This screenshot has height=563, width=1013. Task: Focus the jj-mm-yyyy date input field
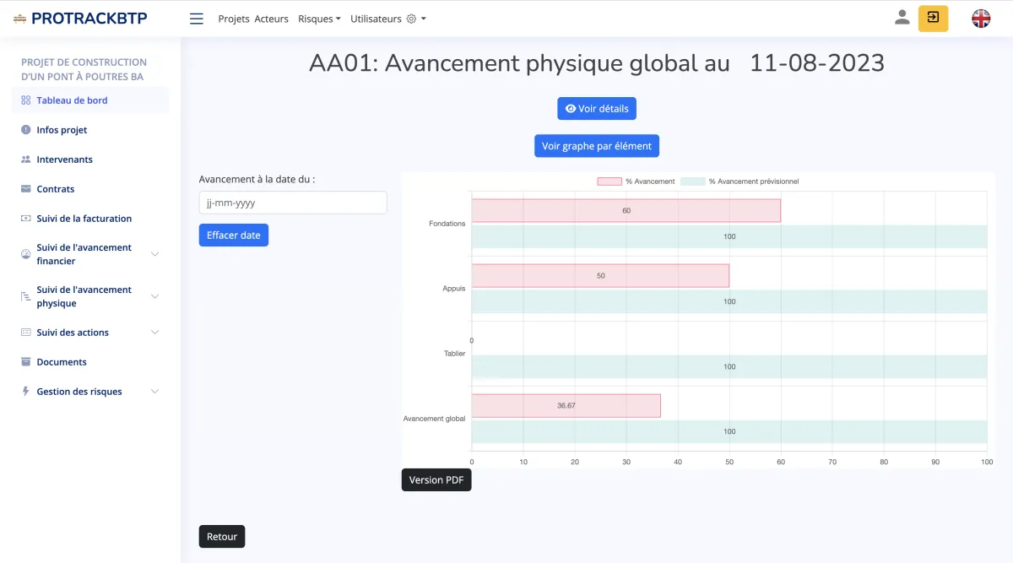[x=293, y=203]
